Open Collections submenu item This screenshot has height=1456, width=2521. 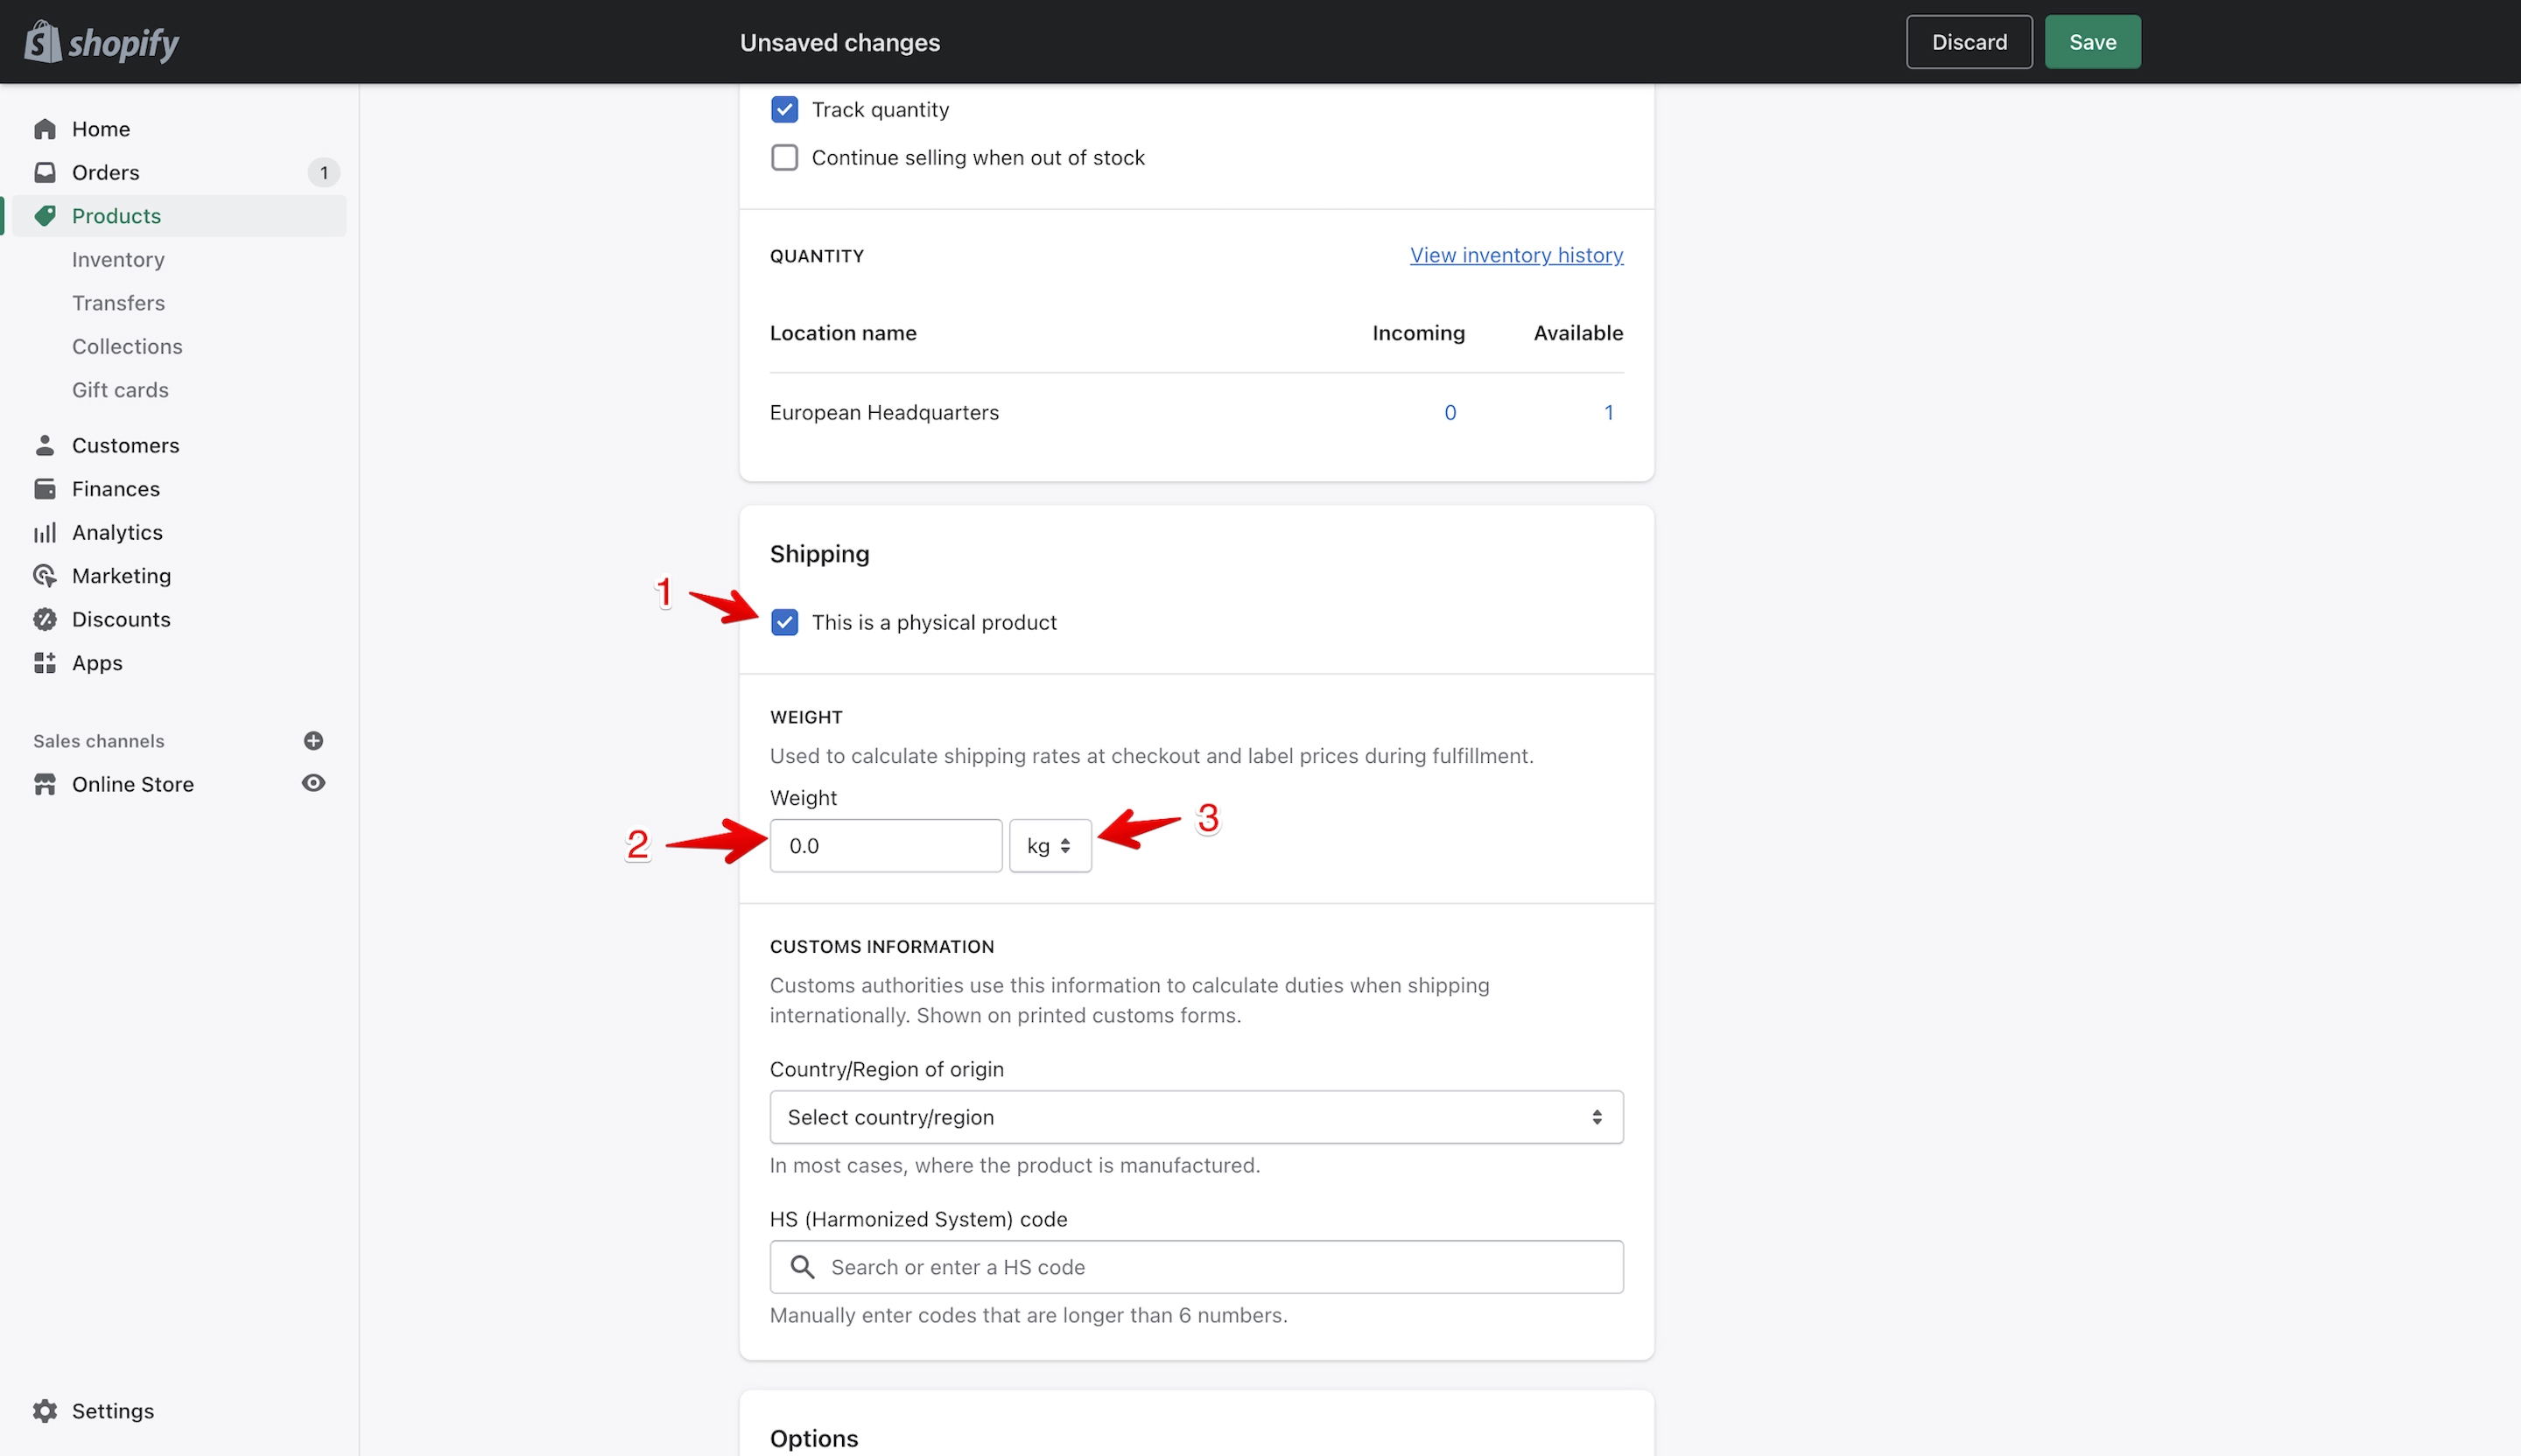[x=127, y=347]
